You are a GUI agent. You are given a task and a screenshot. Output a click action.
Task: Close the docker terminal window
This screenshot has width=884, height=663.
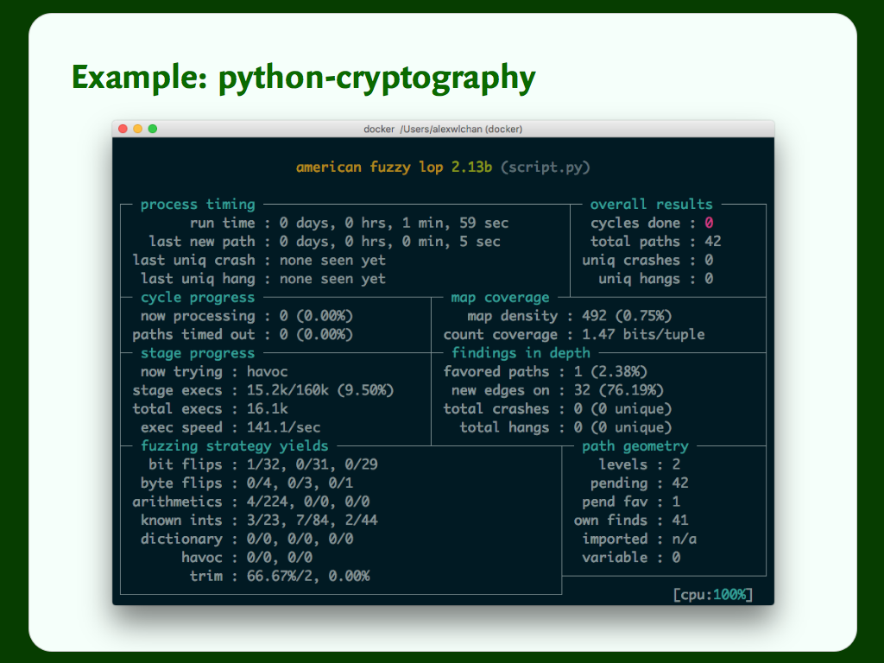pyautogui.click(x=123, y=129)
